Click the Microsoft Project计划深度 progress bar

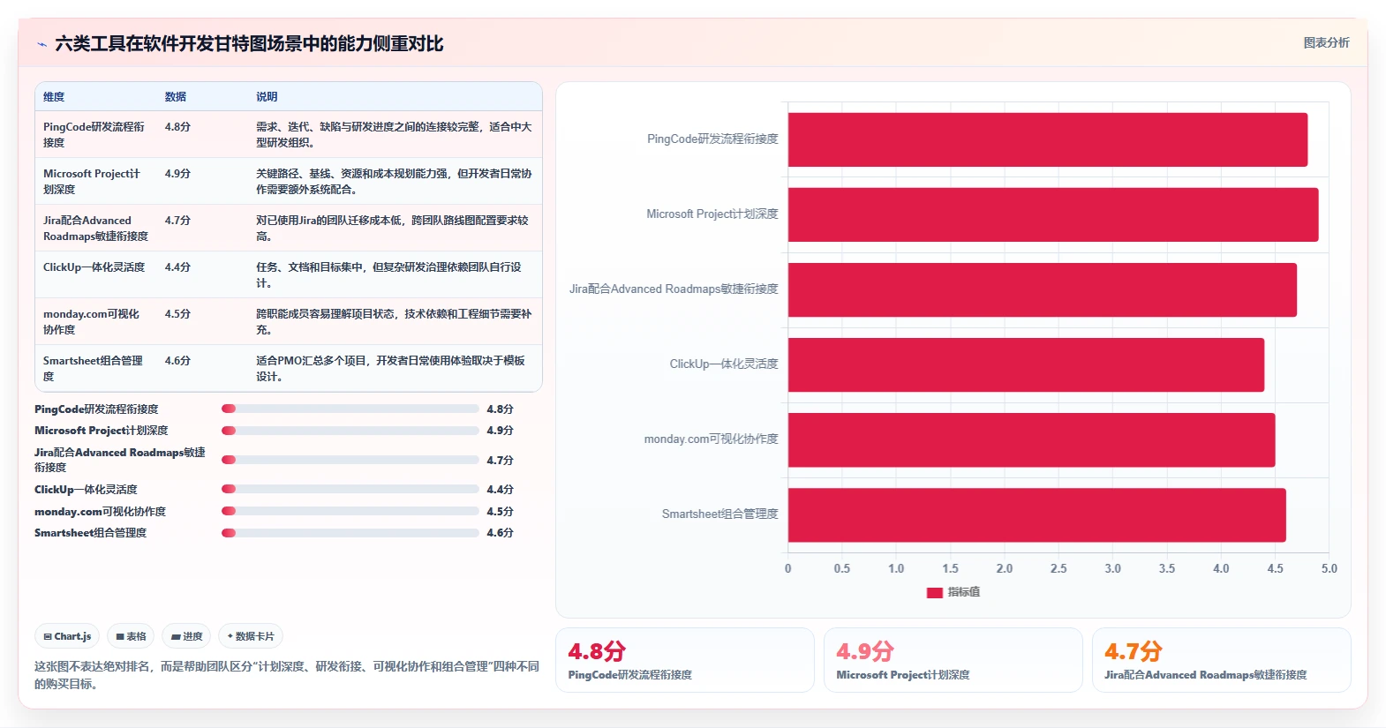point(350,431)
